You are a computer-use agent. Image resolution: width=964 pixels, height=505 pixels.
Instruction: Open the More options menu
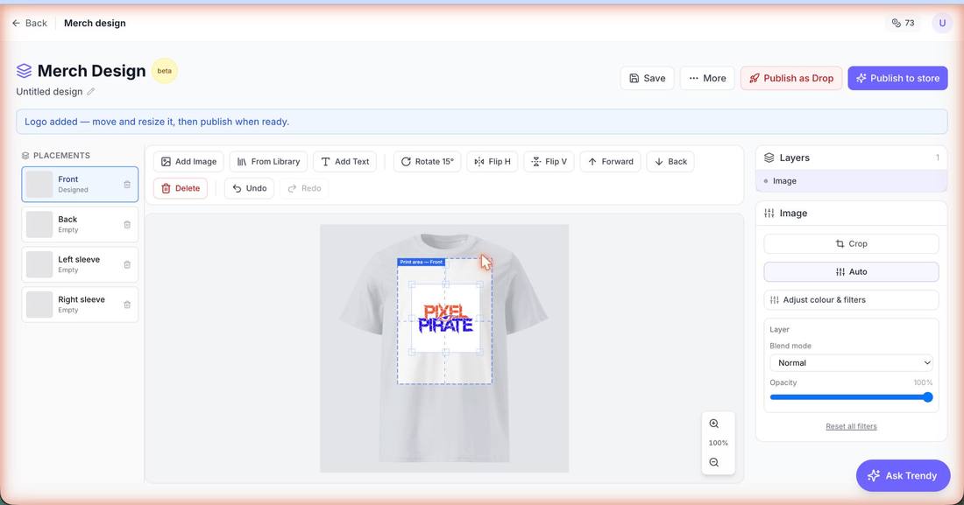pos(707,78)
